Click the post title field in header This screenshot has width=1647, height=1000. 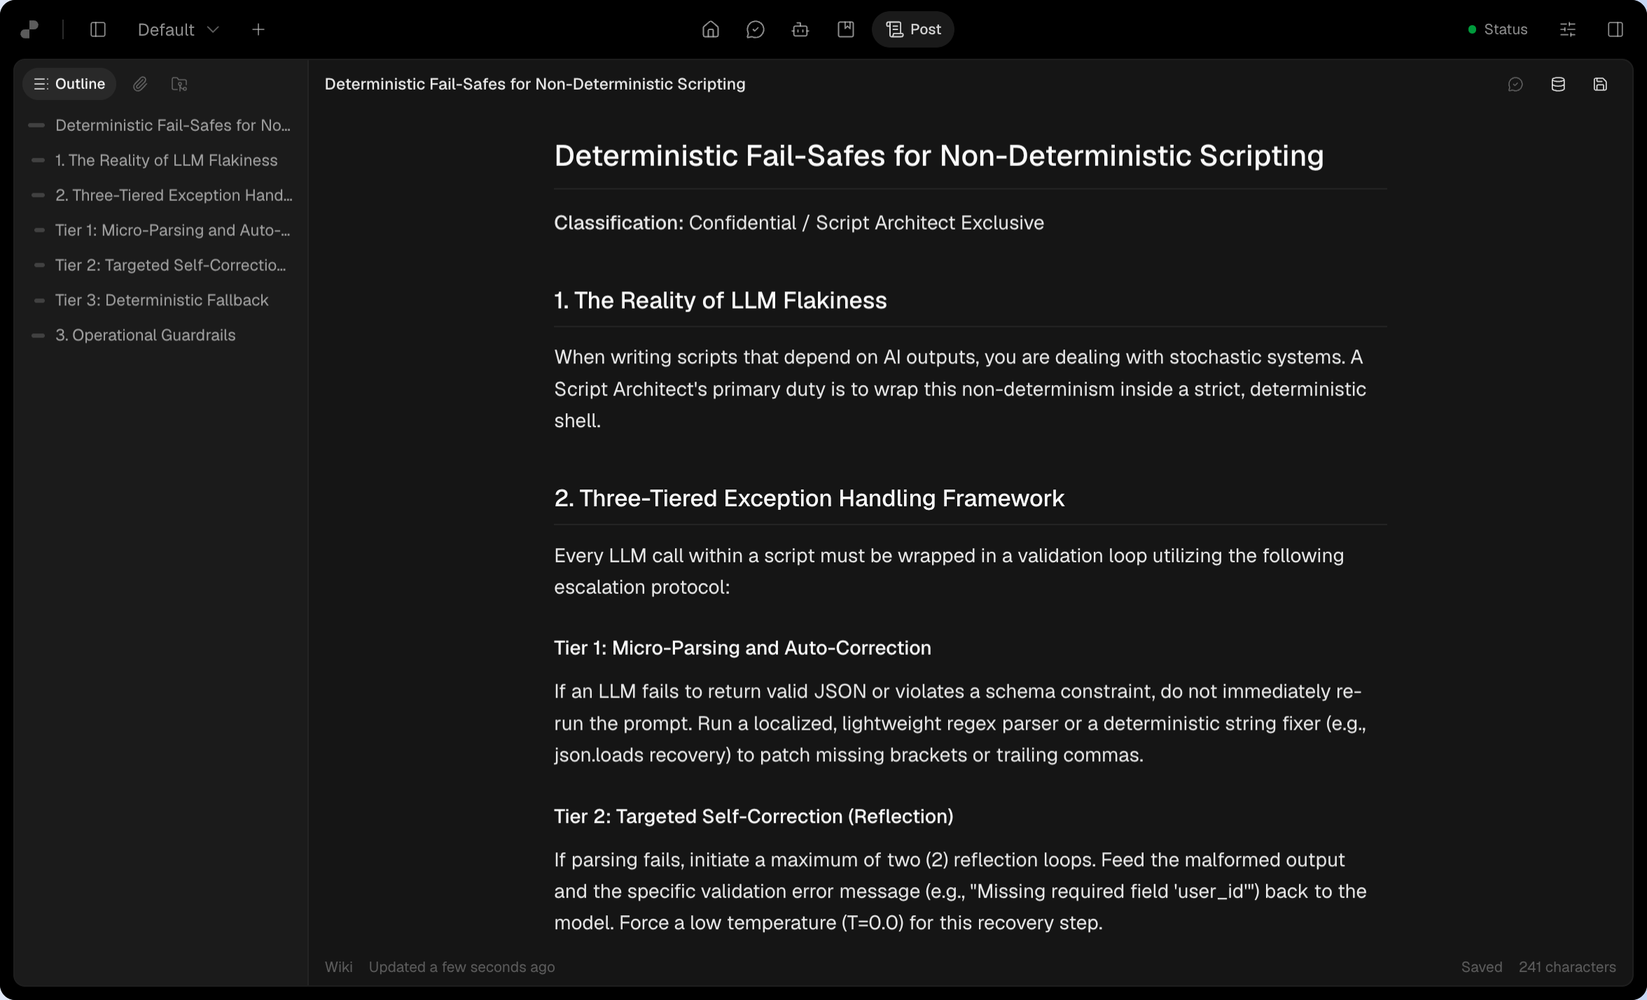pyautogui.click(x=535, y=84)
